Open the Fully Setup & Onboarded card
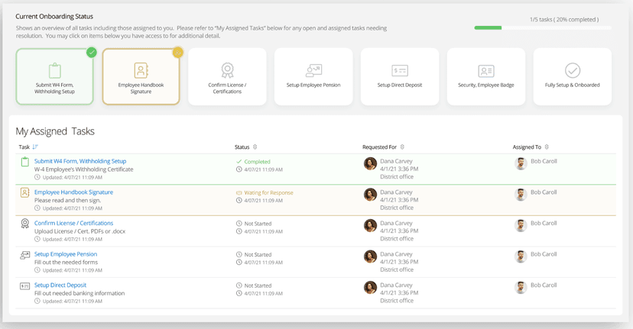 tap(573, 76)
